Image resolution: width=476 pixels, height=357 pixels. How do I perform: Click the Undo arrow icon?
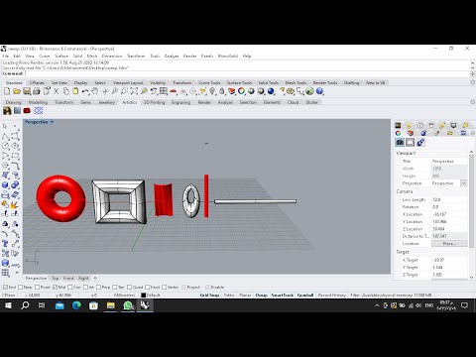tap(85, 91)
